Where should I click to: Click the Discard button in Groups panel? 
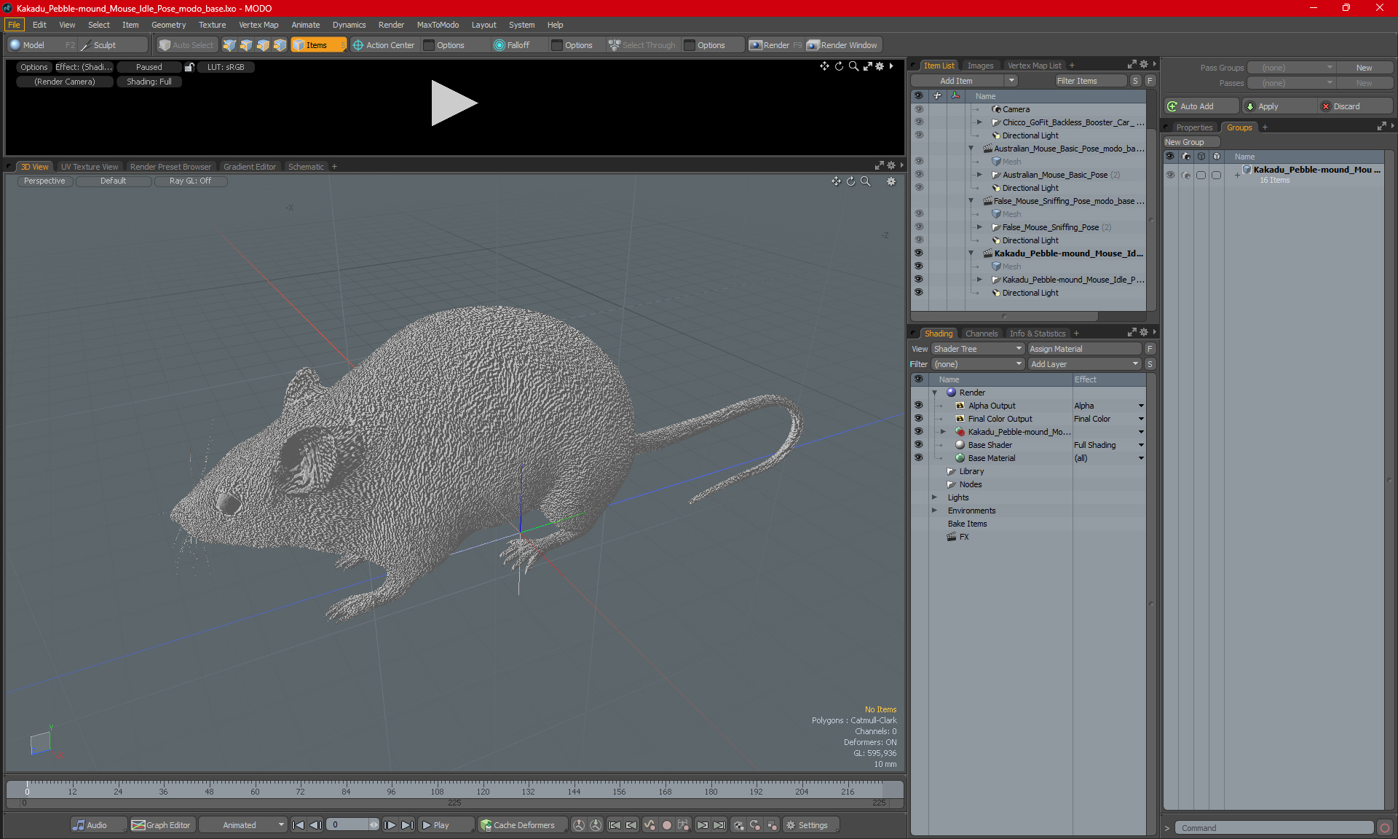1348,106
